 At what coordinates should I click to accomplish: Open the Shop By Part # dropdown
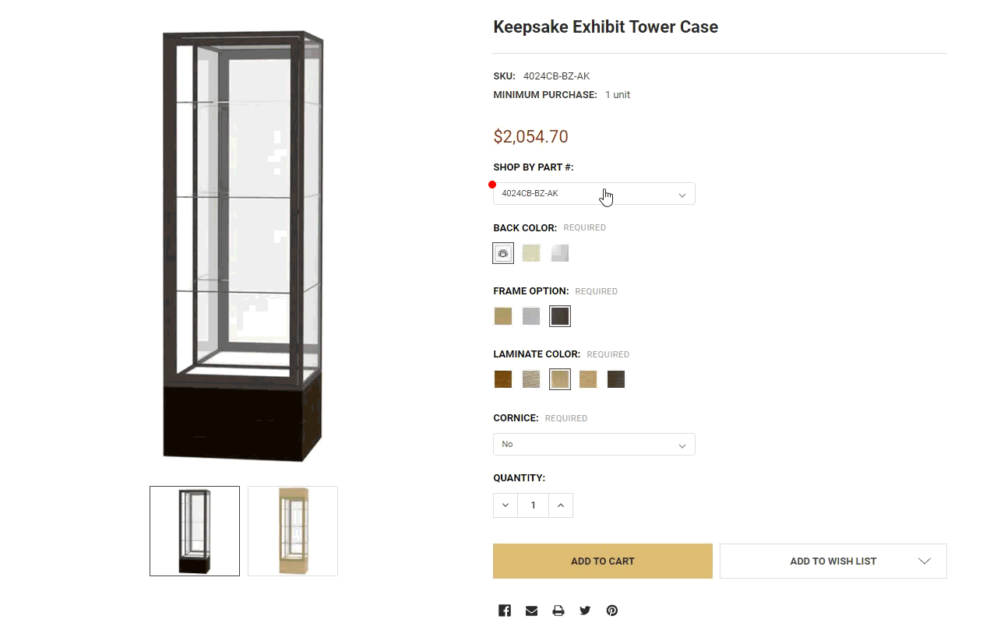click(594, 194)
